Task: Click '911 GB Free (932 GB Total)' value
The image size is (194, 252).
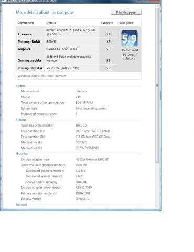Action: [93, 136]
